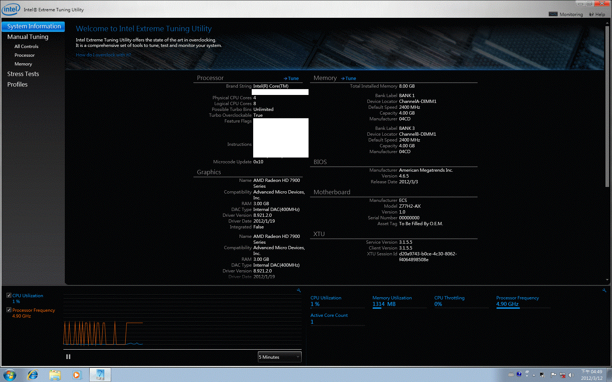Open the Monitoring view from the top bar
The width and height of the screenshot is (612, 382).
pos(566,15)
